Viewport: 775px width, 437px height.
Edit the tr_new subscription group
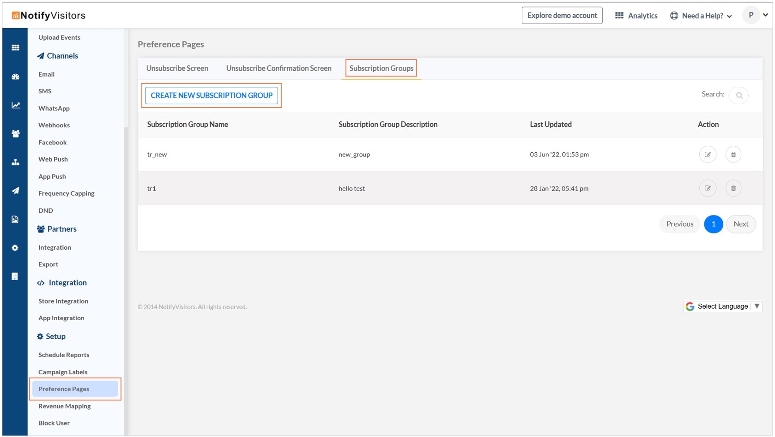[708, 154]
